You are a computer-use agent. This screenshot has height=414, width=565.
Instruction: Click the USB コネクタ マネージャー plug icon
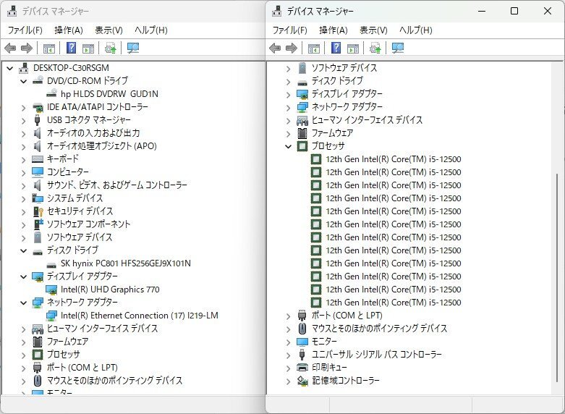tap(37, 119)
